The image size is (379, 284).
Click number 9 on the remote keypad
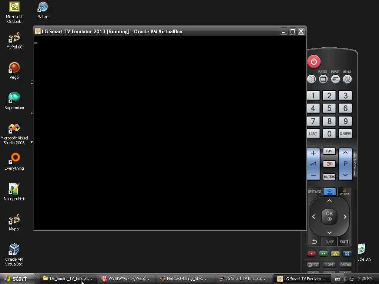click(x=345, y=121)
